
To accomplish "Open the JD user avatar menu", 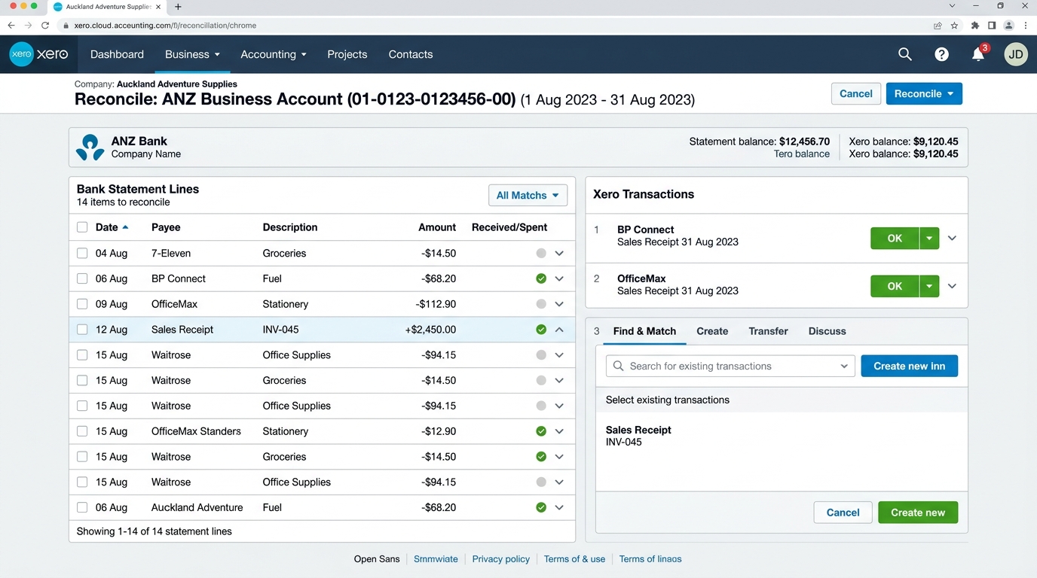I will (1016, 54).
